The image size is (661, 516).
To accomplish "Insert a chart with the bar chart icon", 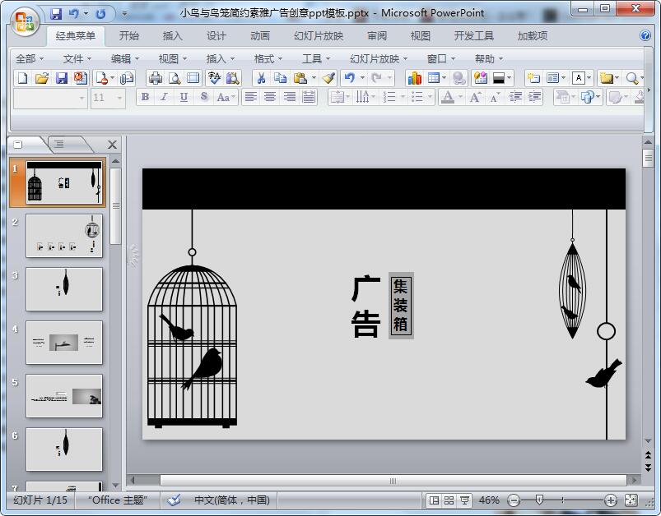I will coord(414,78).
